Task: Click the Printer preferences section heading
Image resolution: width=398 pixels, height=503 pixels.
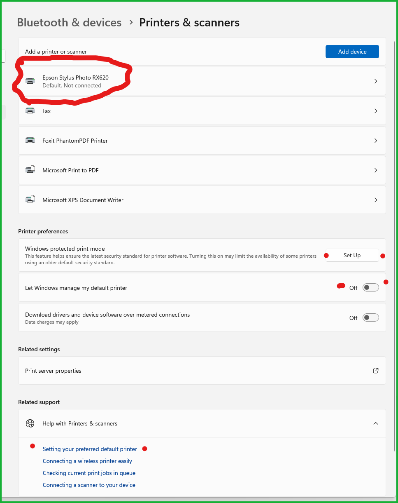Action: pos(43,231)
